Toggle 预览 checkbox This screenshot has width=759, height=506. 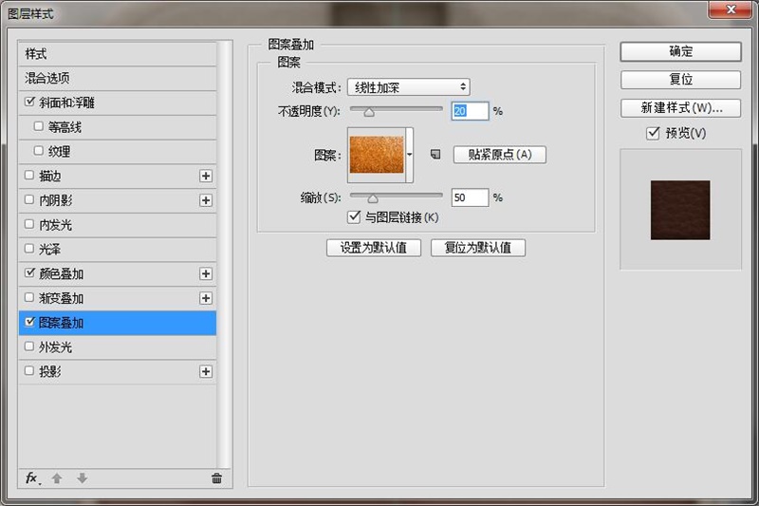click(653, 133)
